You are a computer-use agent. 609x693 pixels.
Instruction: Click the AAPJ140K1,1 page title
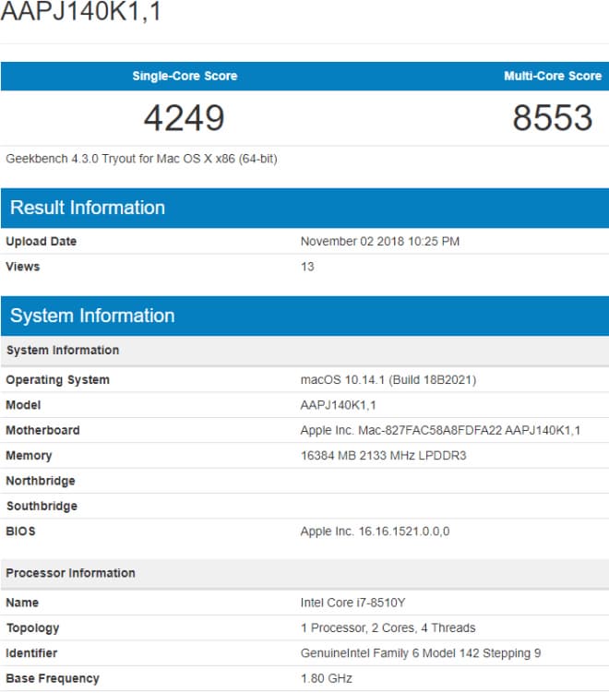tap(81, 10)
